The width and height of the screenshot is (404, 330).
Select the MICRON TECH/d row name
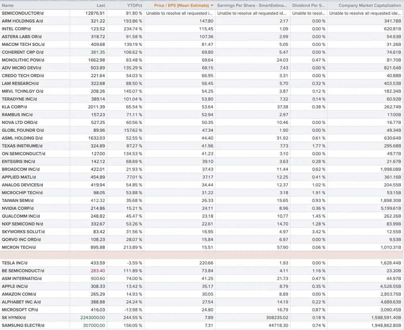19,247
